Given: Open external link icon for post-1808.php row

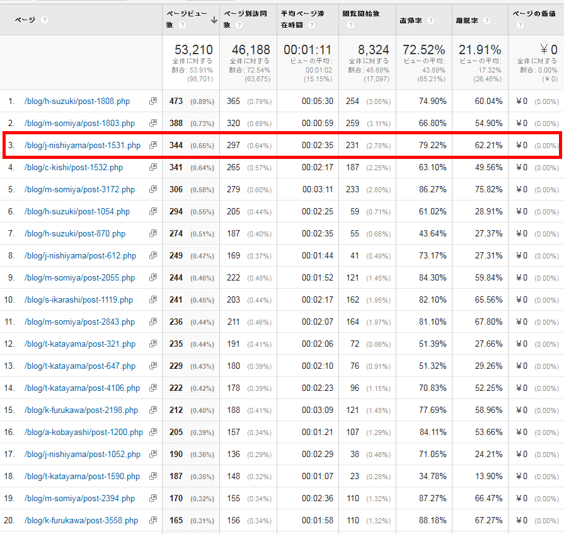Looking at the screenshot, I should [x=153, y=101].
